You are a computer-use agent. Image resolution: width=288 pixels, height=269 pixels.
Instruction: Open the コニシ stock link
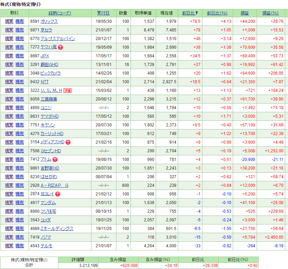(x=46, y=108)
